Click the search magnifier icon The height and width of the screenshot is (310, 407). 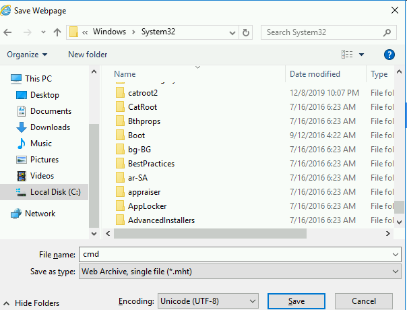[x=387, y=32]
